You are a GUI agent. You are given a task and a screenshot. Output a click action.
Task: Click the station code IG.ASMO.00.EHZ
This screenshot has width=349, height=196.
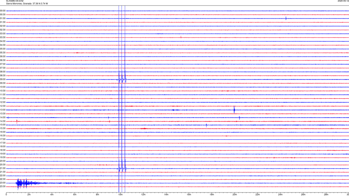pos(15,1)
